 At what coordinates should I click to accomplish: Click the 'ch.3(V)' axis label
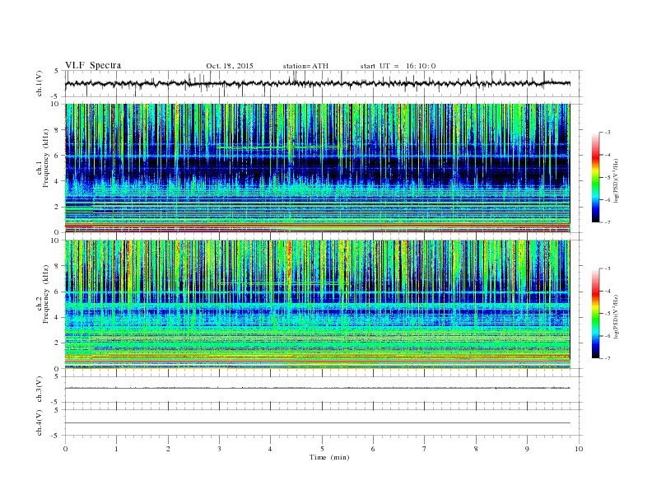point(40,390)
